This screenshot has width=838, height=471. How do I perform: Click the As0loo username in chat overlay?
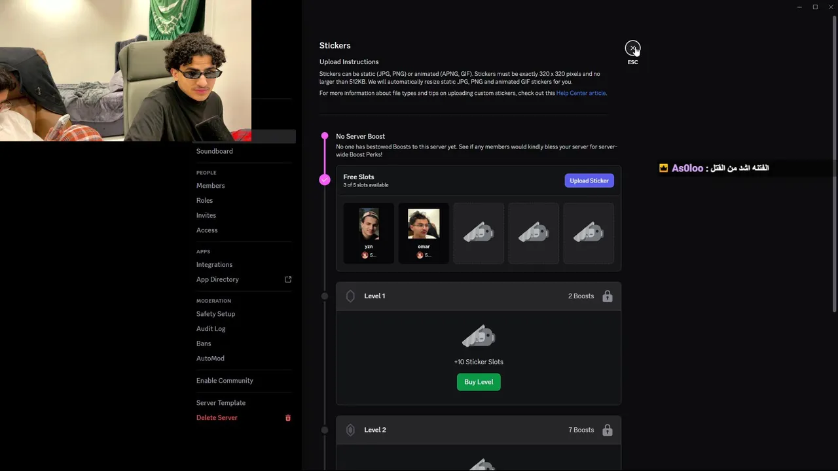click(x=687, y=168)
